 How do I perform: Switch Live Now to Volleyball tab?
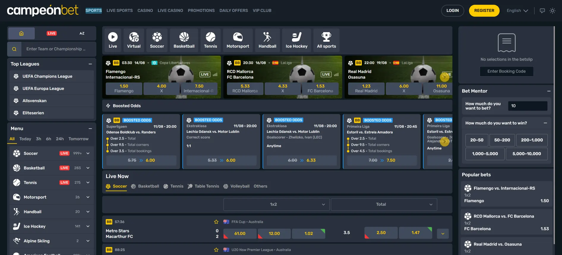pyautogui.click(x=236, y=186)
